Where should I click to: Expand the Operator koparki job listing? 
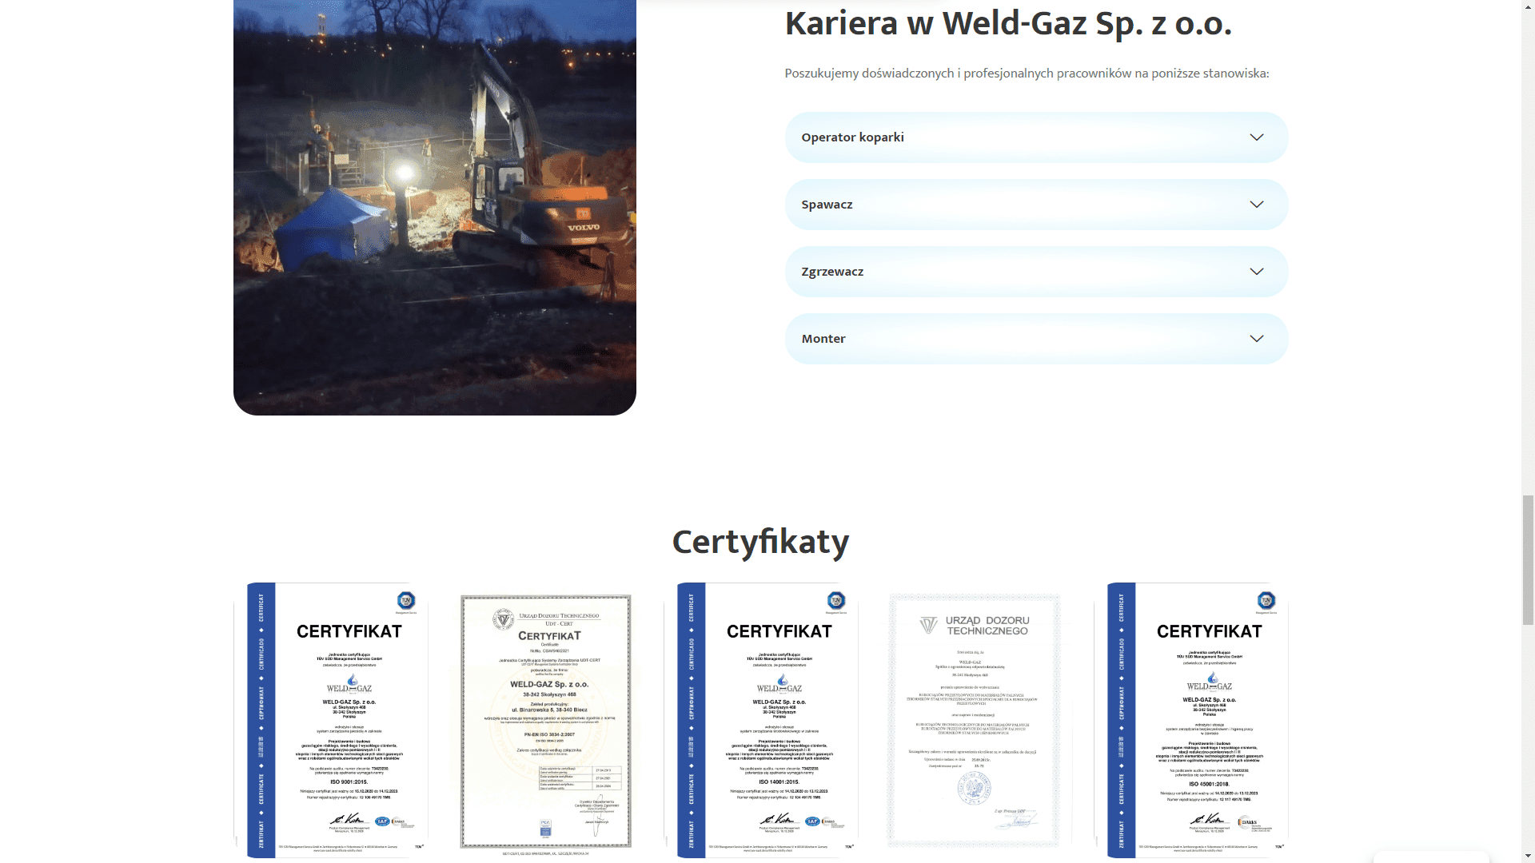pos(852,137)
